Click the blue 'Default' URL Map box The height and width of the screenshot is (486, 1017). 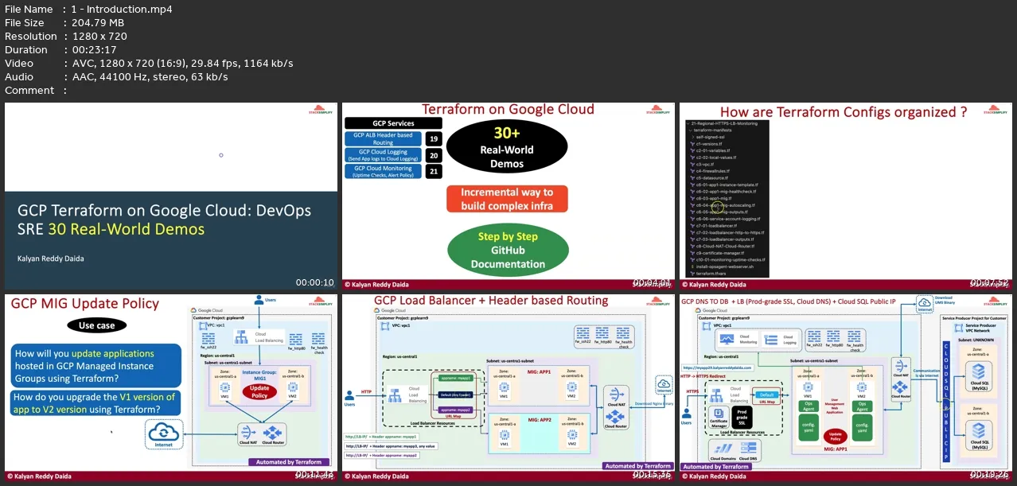tap(767, 395)
